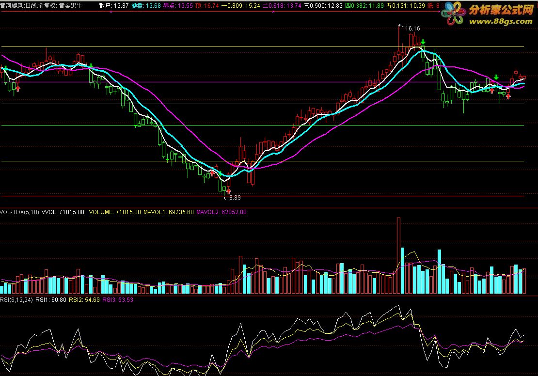Select the MAVOL1: 69735.60 readout
The width and height of the screenshot is (538, 376).
(x=169, y=212)
